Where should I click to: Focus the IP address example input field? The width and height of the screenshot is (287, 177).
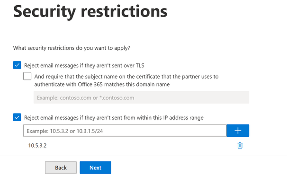click(125, 131)
